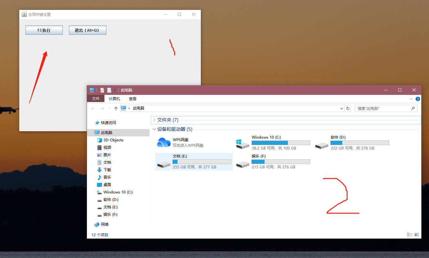Switch to large thumbnail view in status bar
429x258 pixels.
(416, 235)
